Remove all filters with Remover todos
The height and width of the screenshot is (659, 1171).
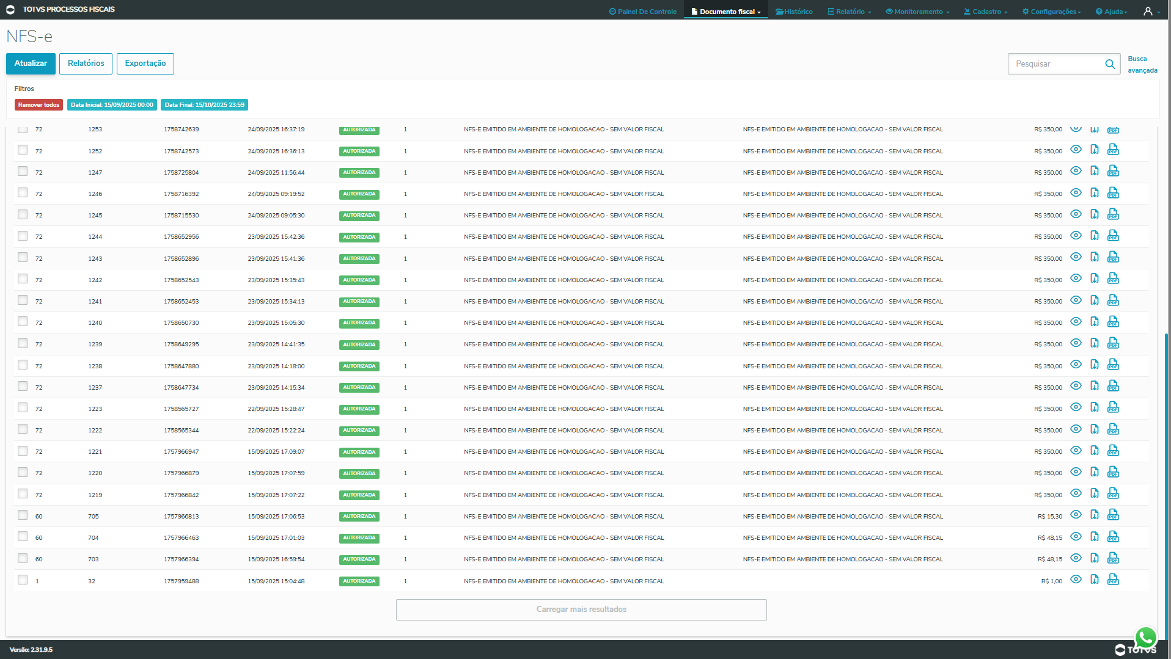tap(39, 105)
